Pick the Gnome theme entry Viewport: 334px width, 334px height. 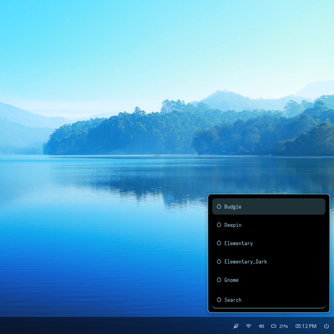(268, 280)
